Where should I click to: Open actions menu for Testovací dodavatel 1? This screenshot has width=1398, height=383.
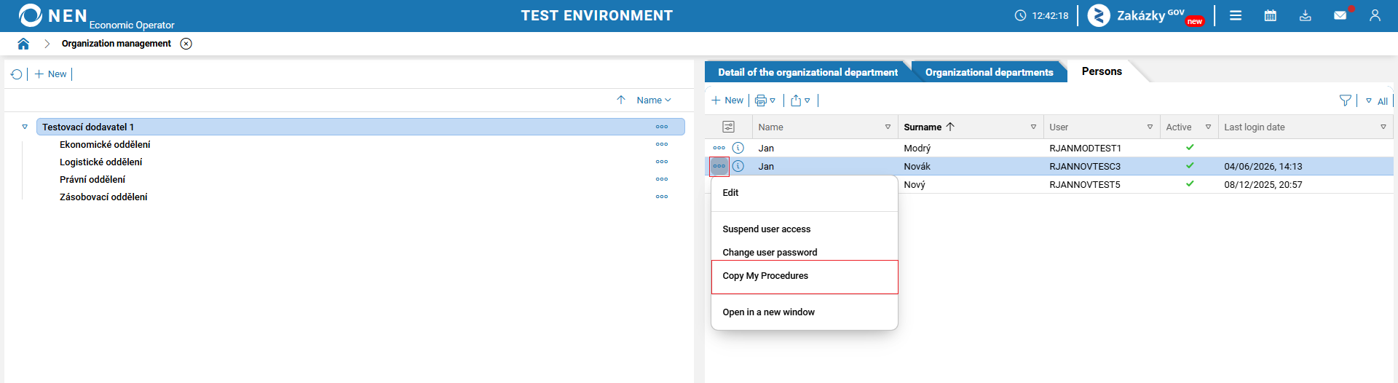pyautogui.click(x=662, y=127)
